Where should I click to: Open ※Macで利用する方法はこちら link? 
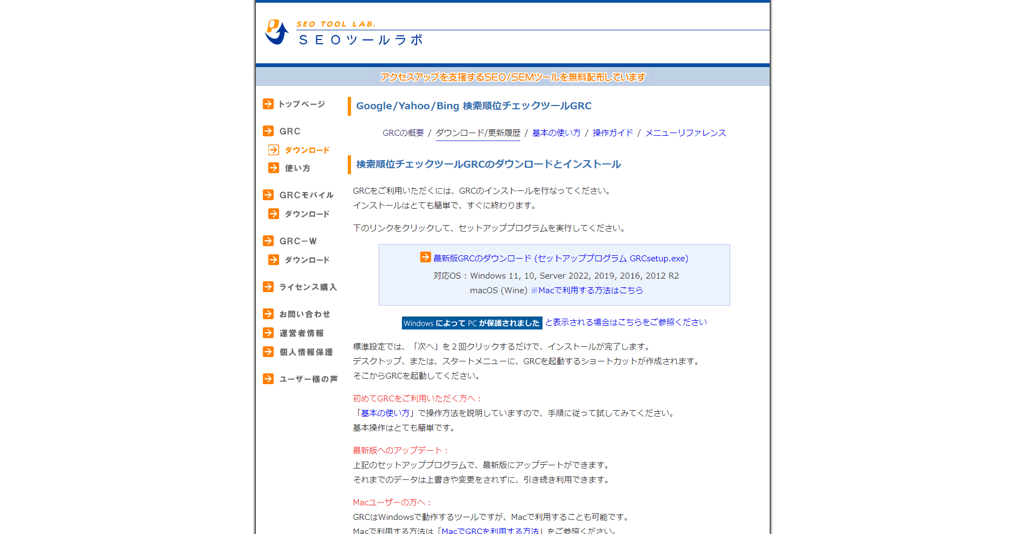click(587, 291)
